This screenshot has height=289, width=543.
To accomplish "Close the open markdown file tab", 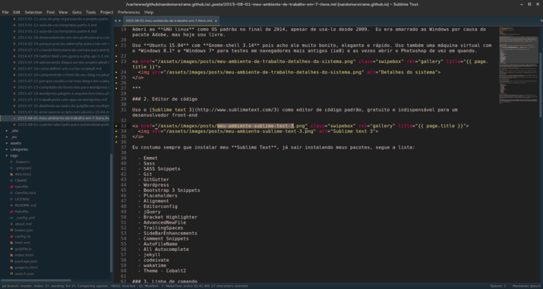I will (216, 20).
